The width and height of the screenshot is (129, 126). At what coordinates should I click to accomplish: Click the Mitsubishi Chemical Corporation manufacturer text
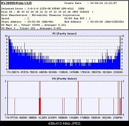(56, 15)
